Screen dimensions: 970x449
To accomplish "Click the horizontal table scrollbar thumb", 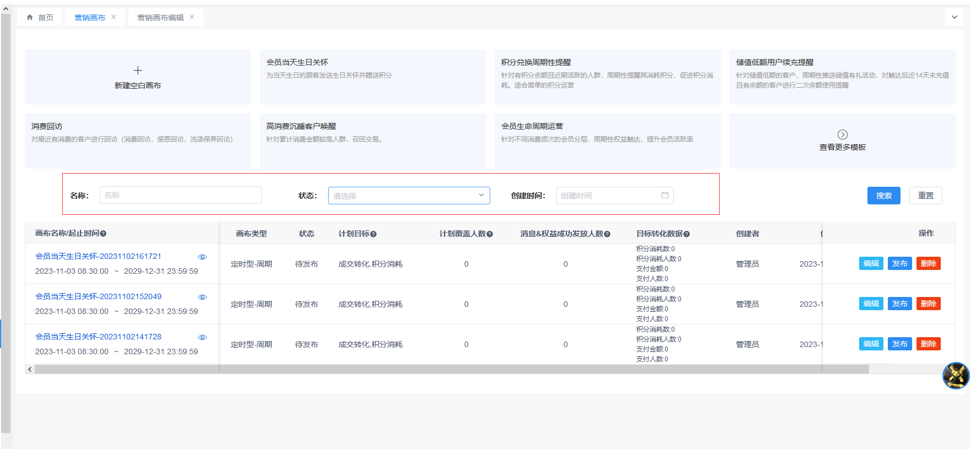I will click(x=452, y=369).
